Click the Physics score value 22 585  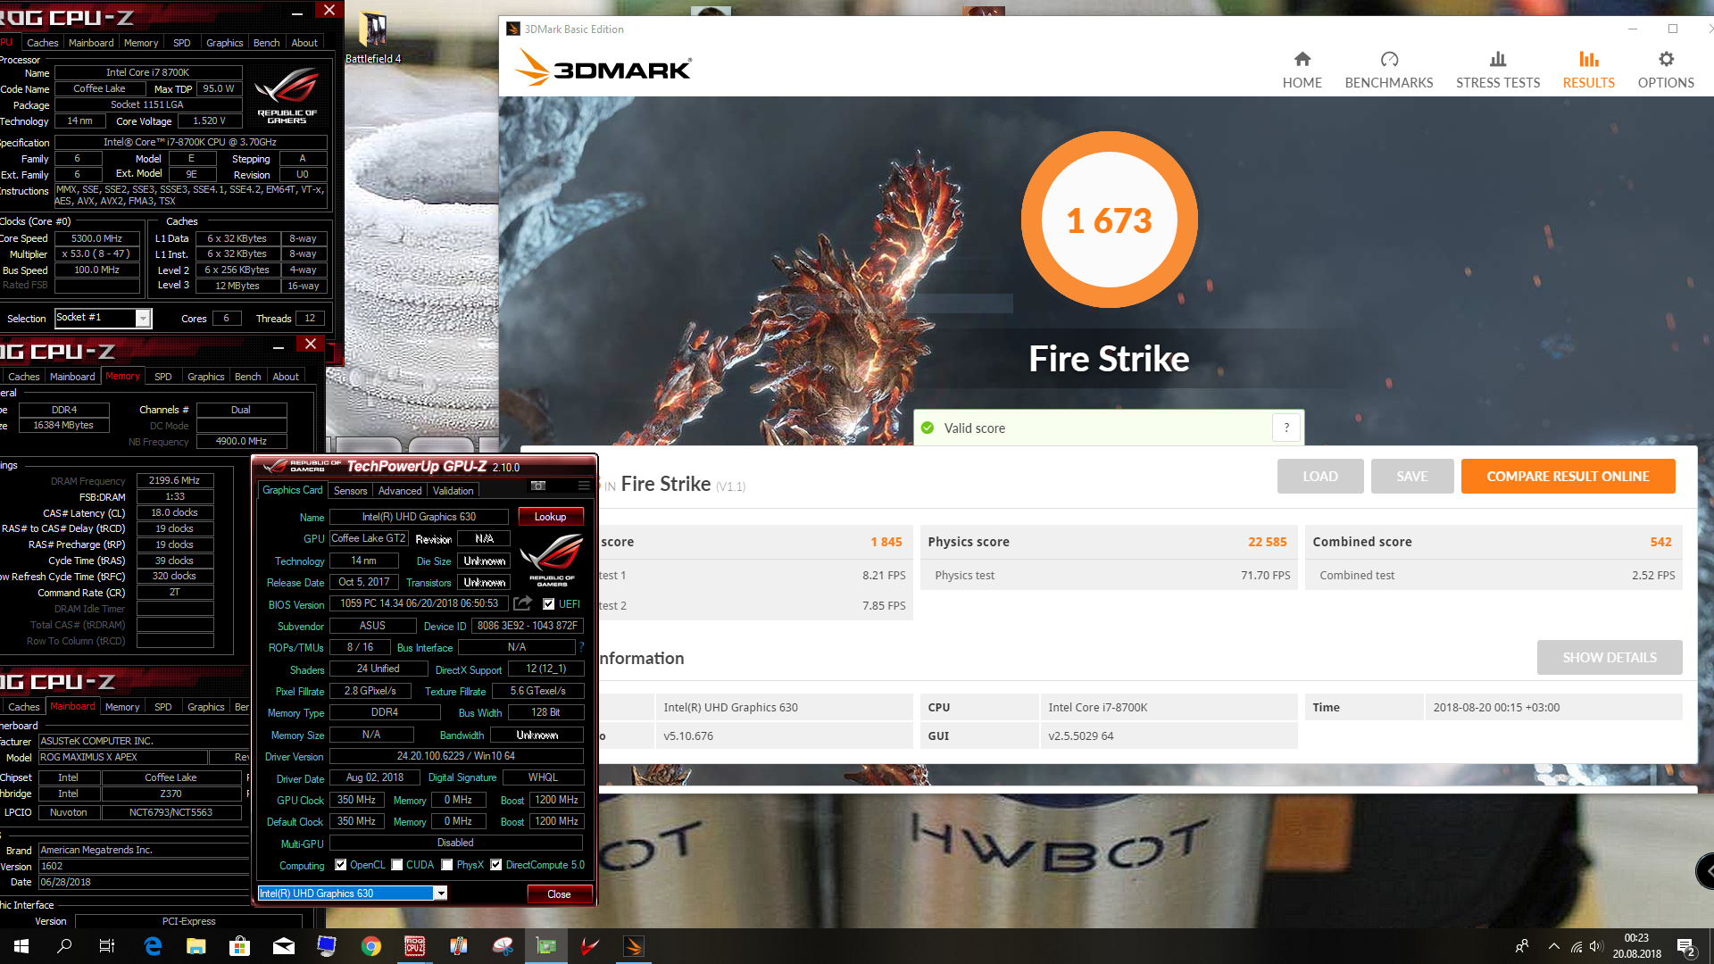(1267, 542)
